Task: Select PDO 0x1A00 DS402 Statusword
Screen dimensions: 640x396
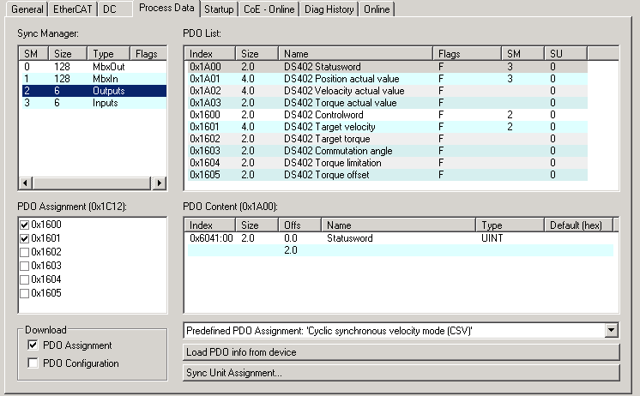Action: coord(388,67)
